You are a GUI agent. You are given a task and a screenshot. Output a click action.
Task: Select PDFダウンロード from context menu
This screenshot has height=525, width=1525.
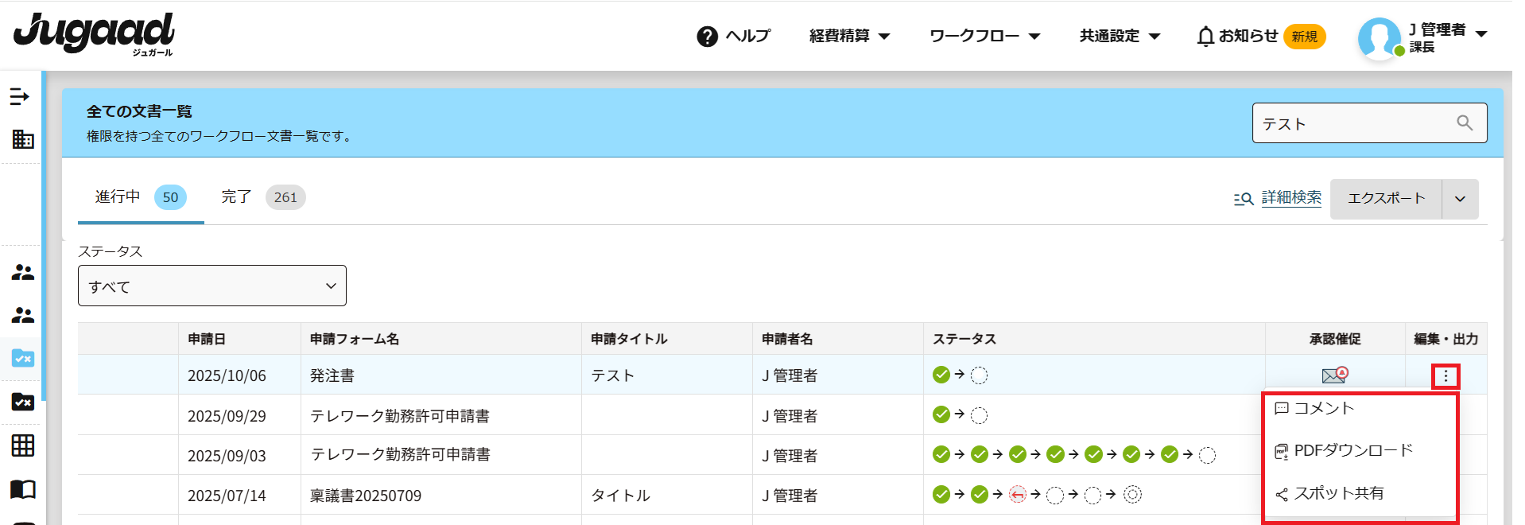1352,450
